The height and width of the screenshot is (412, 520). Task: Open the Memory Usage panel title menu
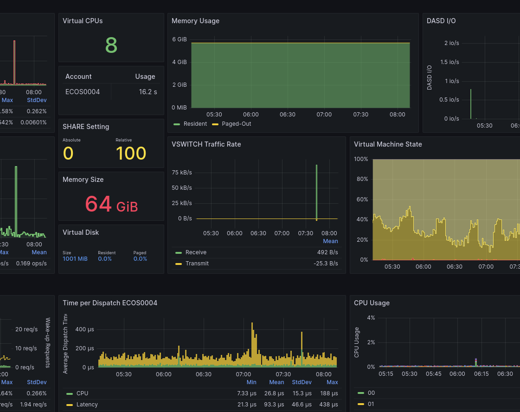(x=195, y=21)
